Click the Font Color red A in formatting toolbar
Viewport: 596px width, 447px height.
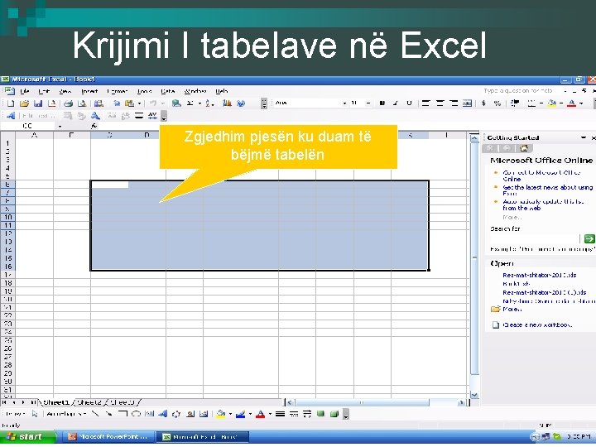572,103
